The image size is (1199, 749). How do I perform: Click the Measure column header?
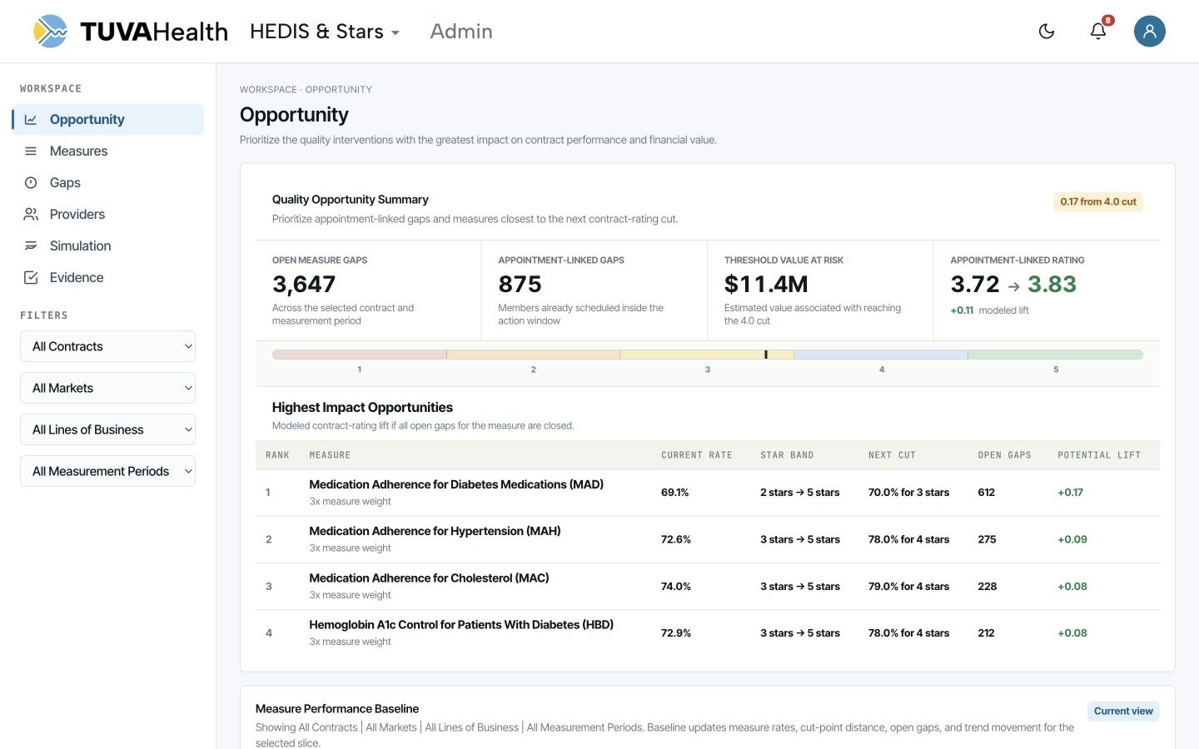[330, 455]
